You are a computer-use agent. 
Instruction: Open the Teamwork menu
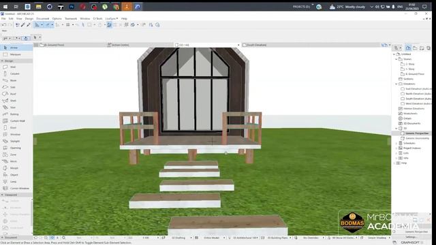[x=71, y=18]
